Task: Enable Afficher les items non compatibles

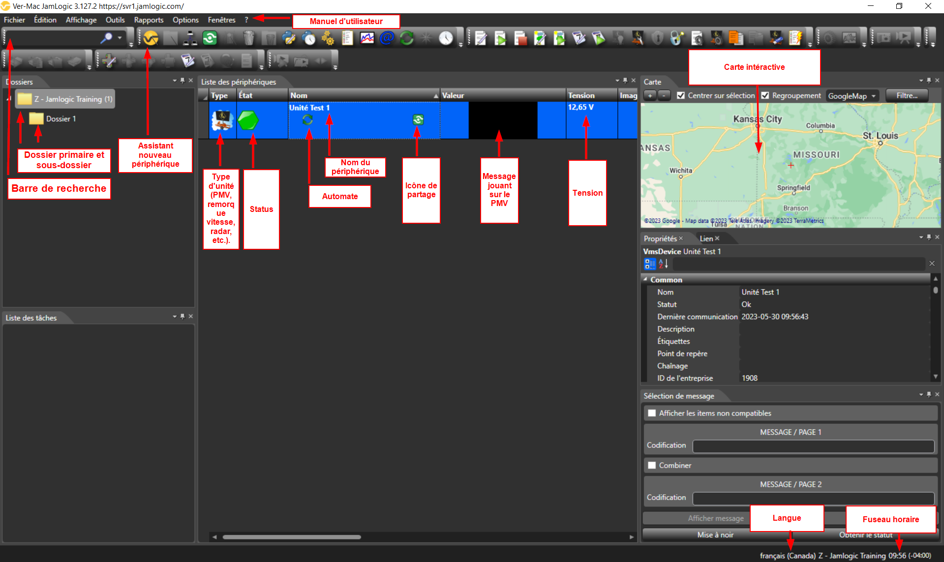Action: point(652,413)
